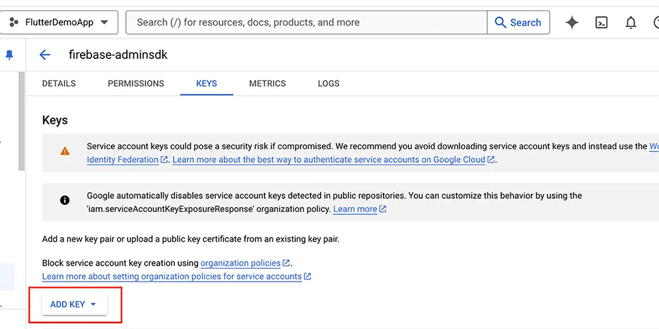Screen dimensions: 659x329
Task: Go back using the left arrow
Action: (44, 55)
